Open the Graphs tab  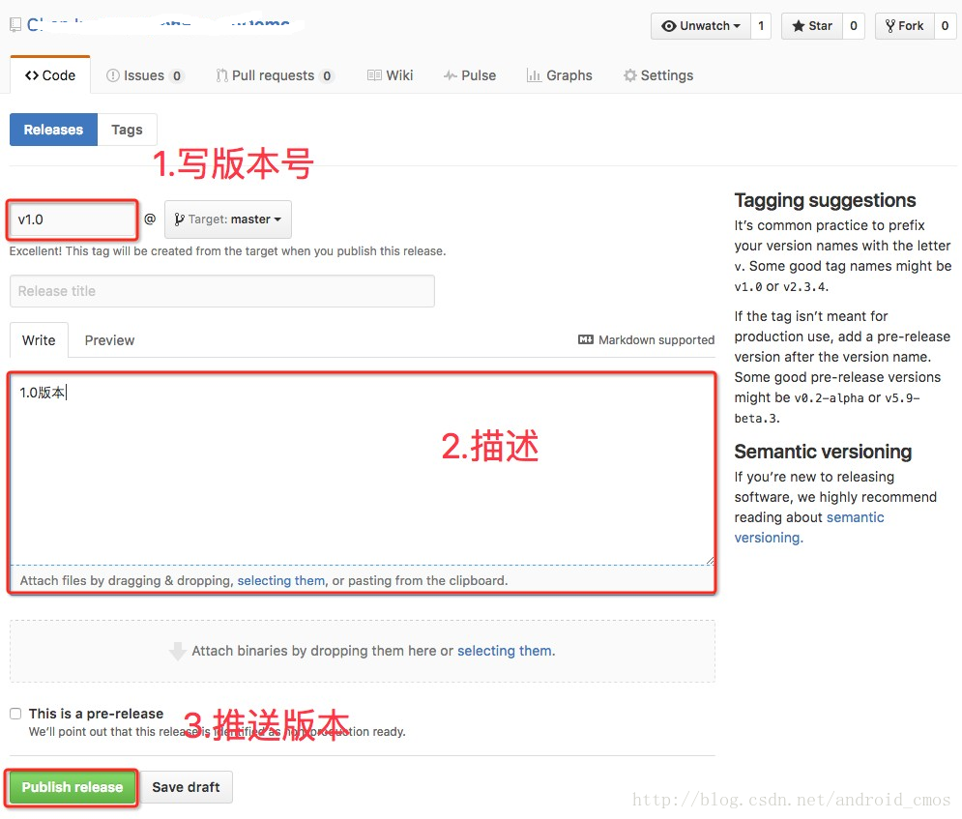click(x=560, y=75)
